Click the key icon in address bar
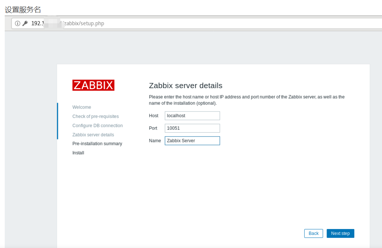The height and width of the screenshot is (248, 382). [25, 23]
